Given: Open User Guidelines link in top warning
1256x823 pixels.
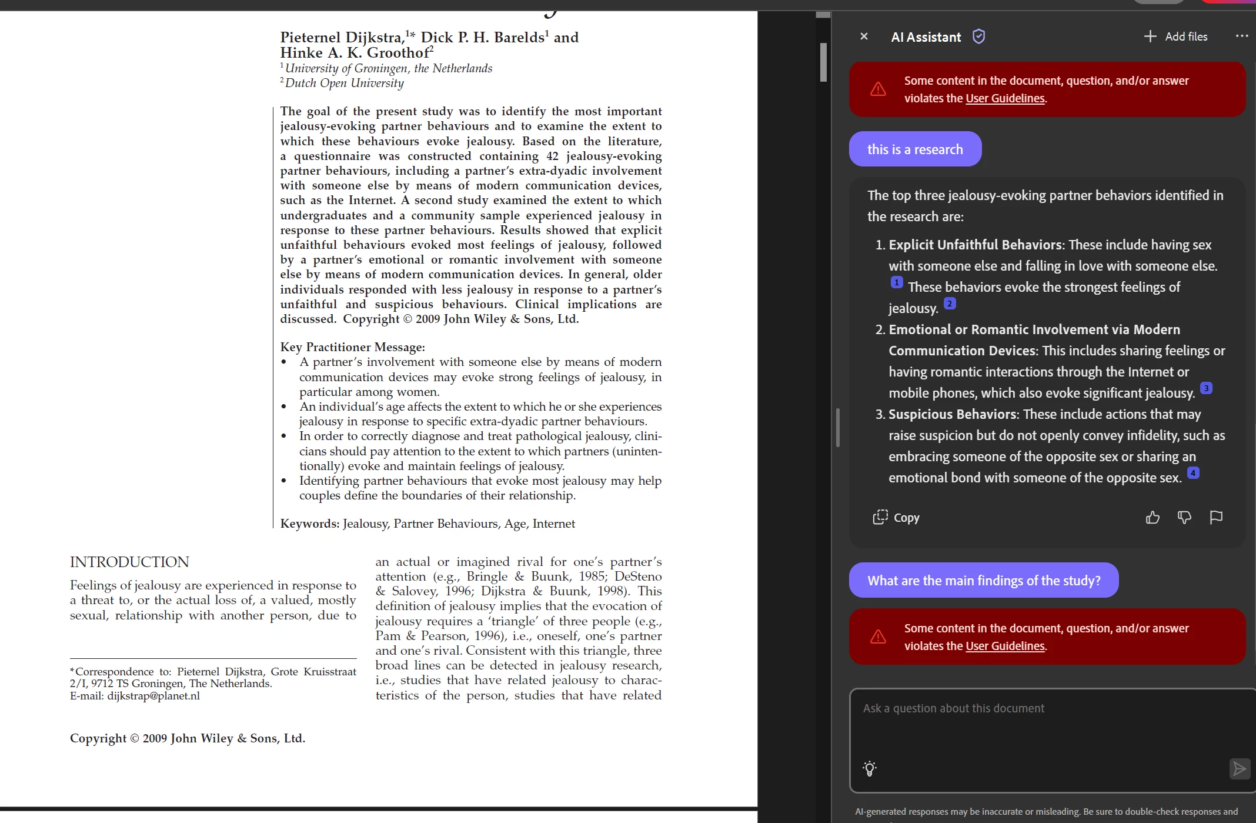Looking at the screenshot, I should tap(1005, 98).
